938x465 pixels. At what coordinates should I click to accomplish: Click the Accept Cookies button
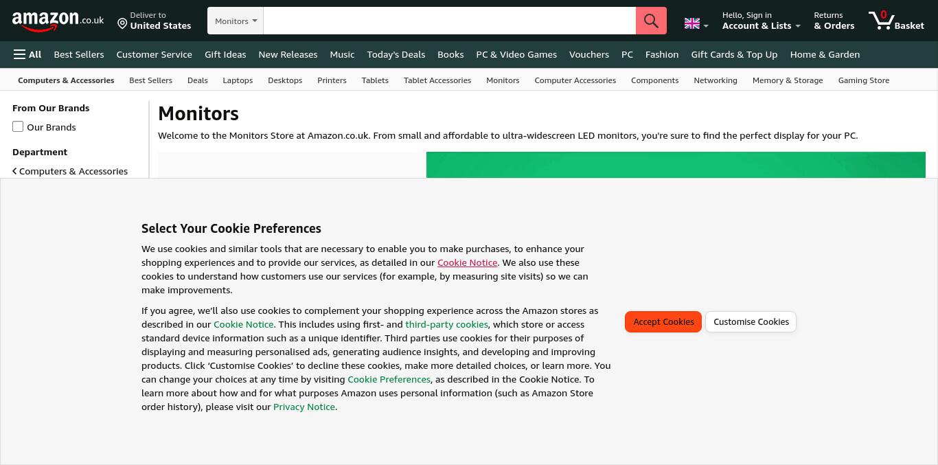tap(663, 321)
